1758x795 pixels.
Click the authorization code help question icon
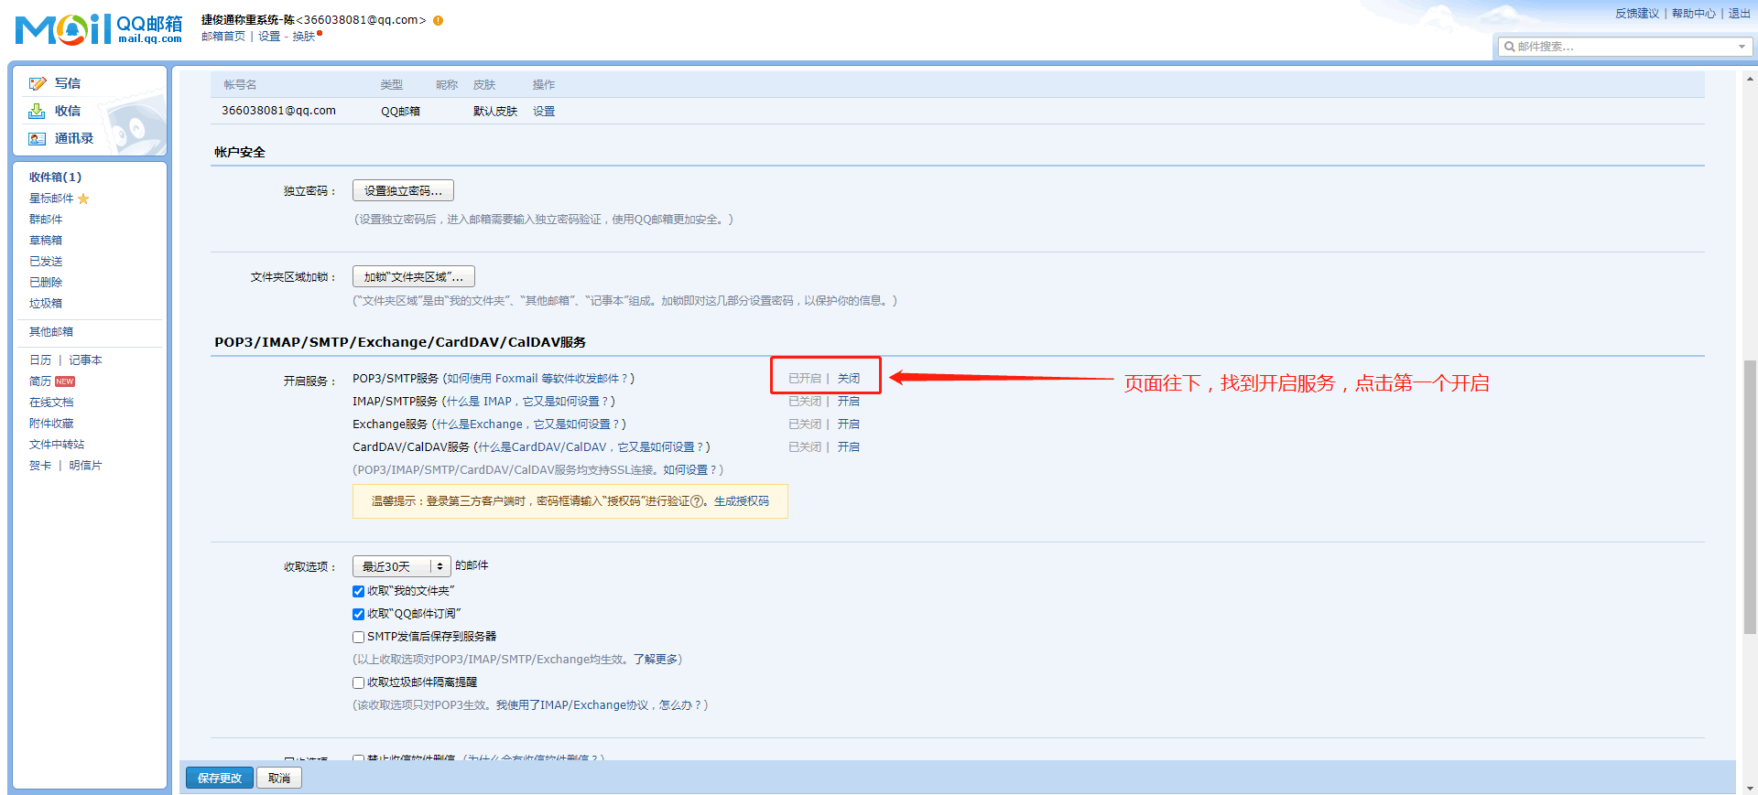click(698, 501)
